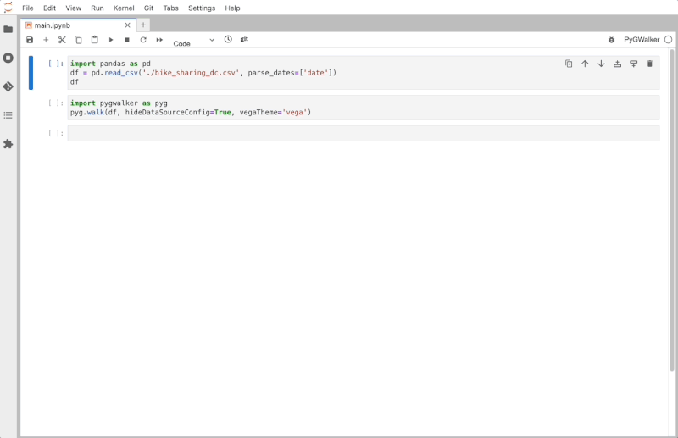
Task: Open the Kernel menu
Action: 124,8
